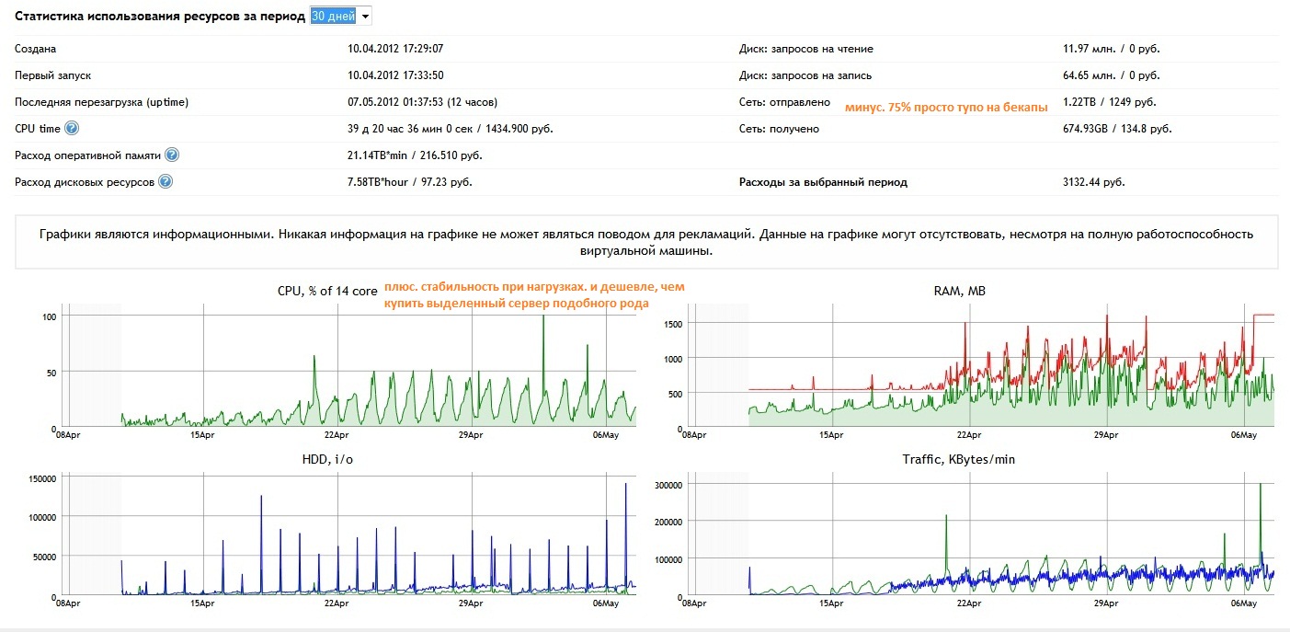Click the help icon beside CPU time
The width and height of the screenshot is (1290, 632).
pos(72,129)
